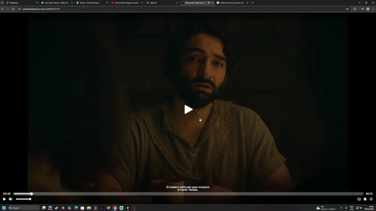Click the large play button over the video
376x211 pixels.
(188, 110)
